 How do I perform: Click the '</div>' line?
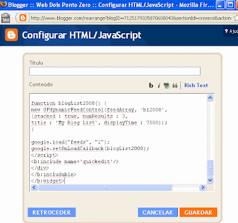click(x=40, y=168)
